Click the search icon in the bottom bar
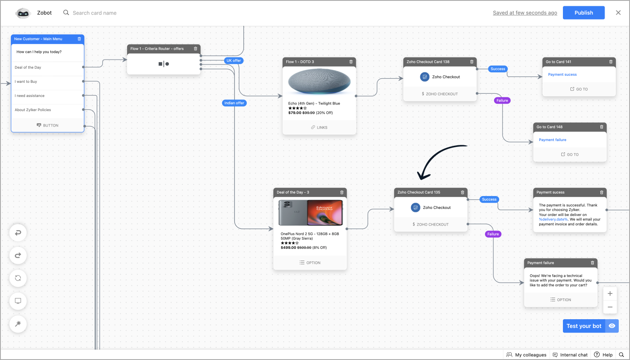The width and height of the screenshot is (630, 360). point(621,355)
